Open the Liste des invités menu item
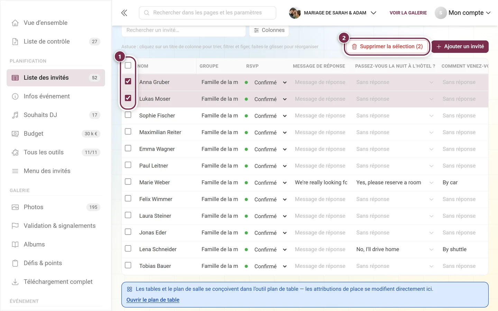 (56, 78)
